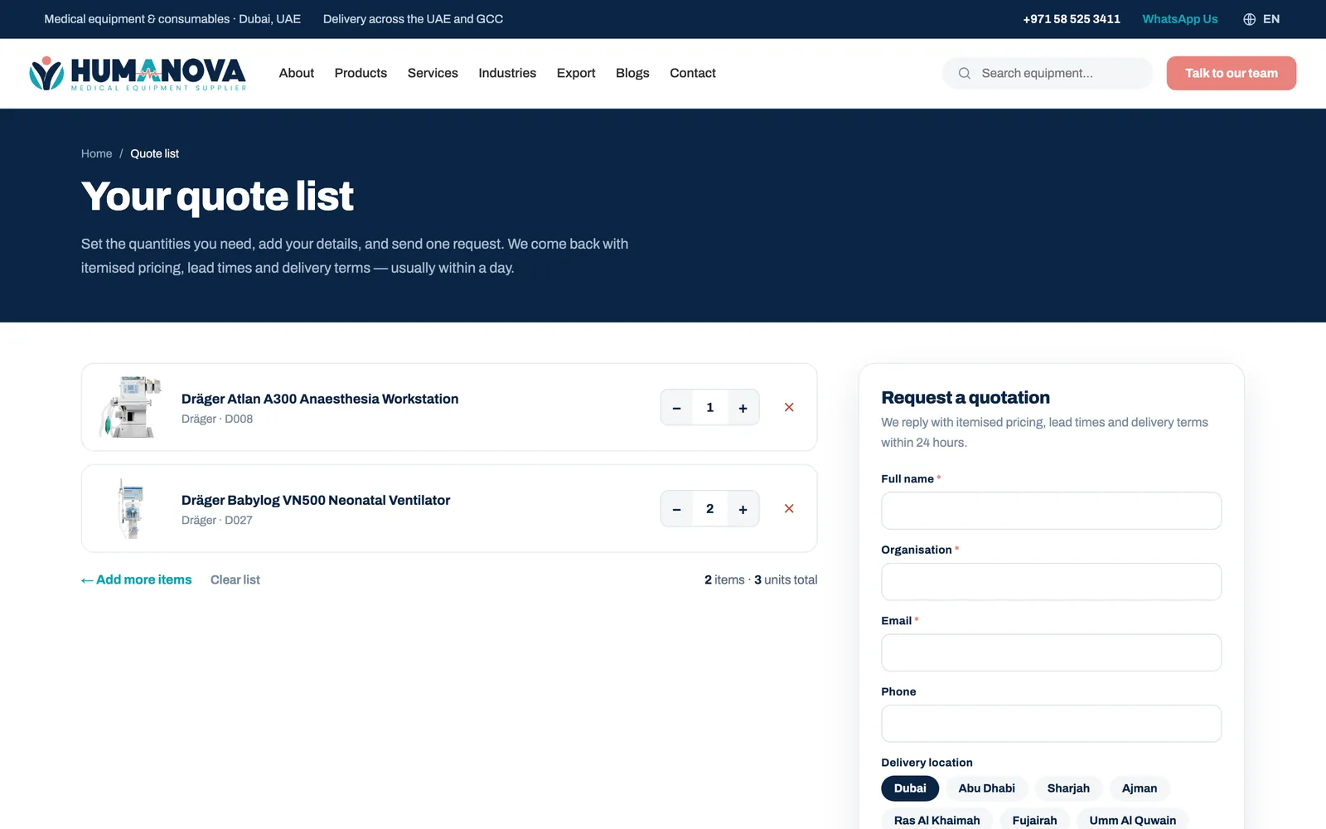
Task: Click the 'Dräger · D008' text
Action: tap(217, 419)
